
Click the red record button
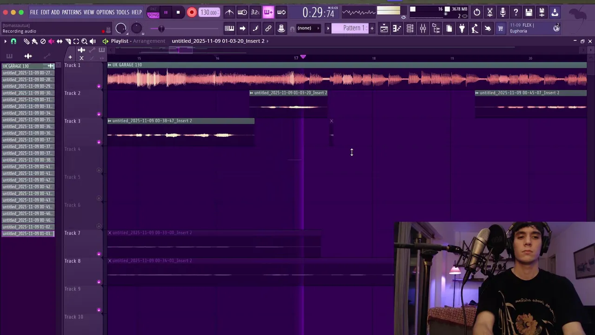coord(192,13)
